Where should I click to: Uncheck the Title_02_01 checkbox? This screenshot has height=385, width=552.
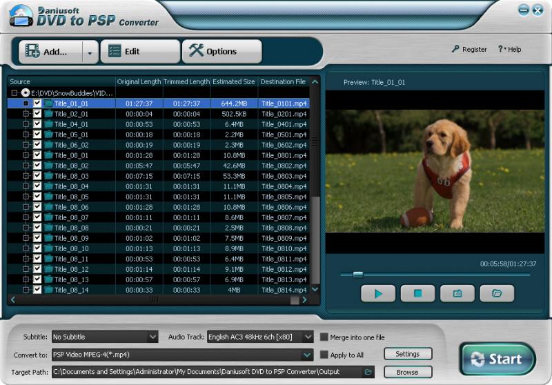pyautogui.click(x=37, y=114)
